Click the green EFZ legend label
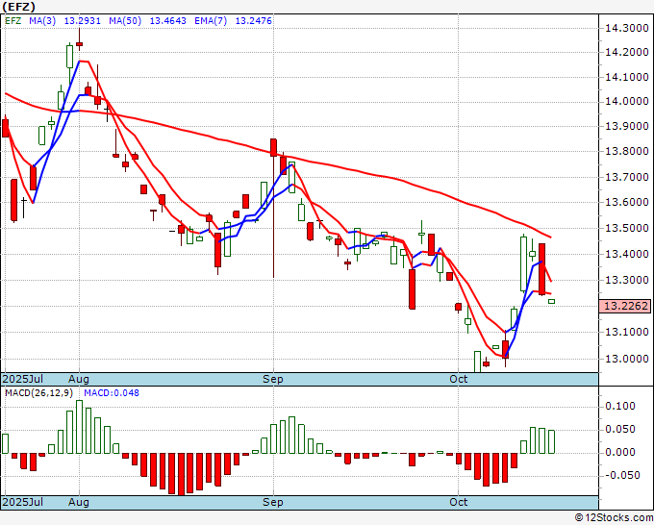The width and height of the screenshot is (654, 525). point(13,21)
